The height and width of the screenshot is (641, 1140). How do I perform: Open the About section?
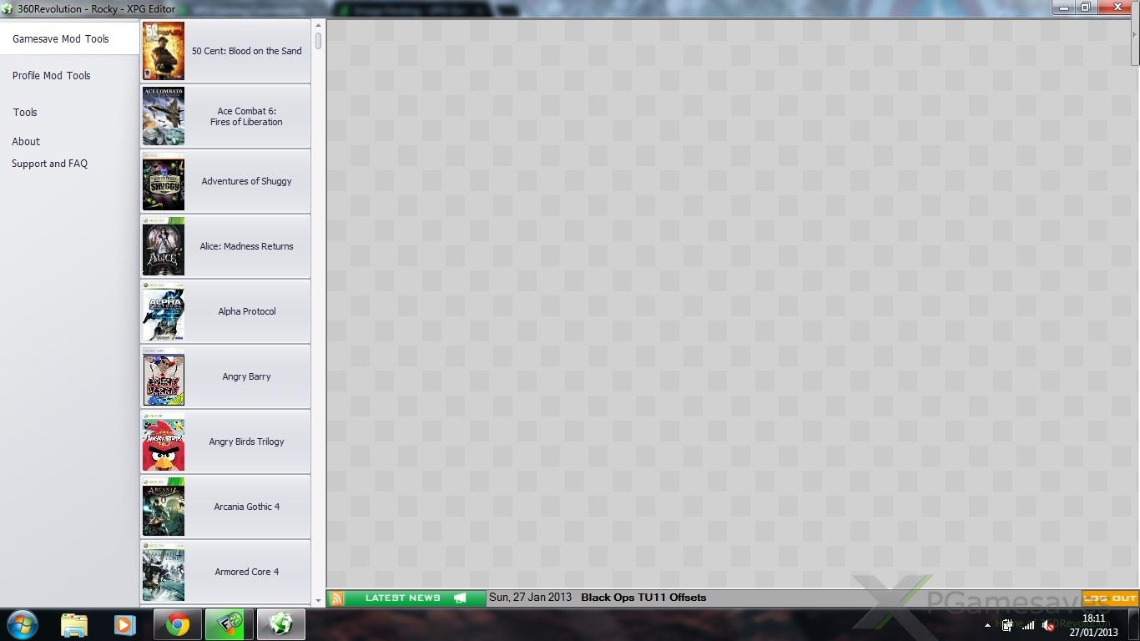pyautogui.click(x=26, y=142)
